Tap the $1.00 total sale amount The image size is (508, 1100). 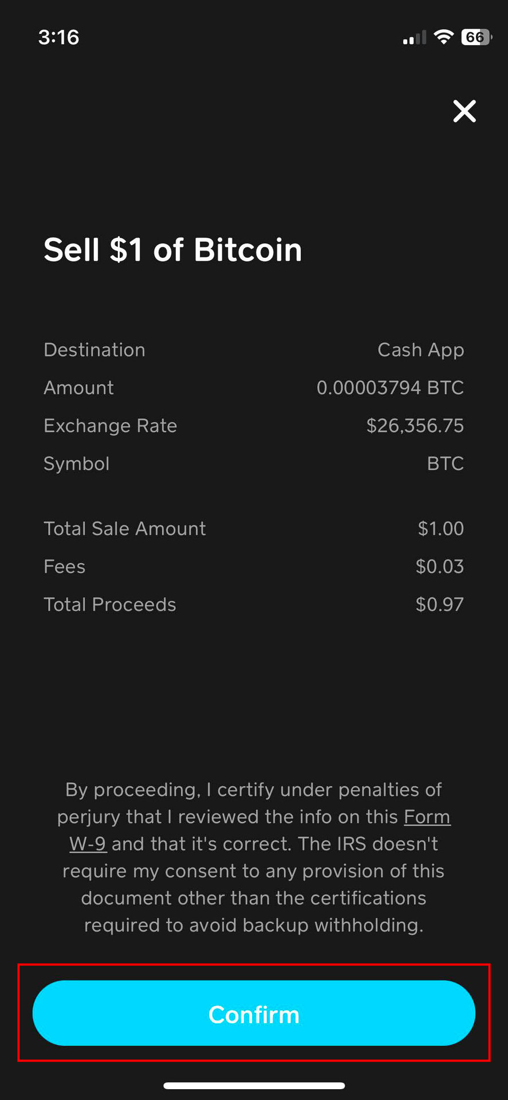coord(440,528)
